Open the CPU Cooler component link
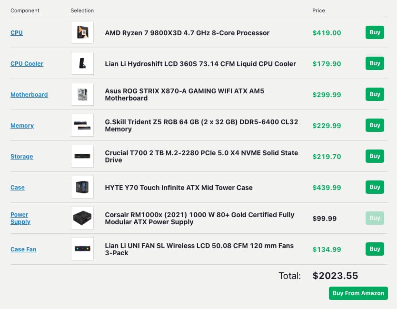The height and width of the screenshot is (309, 397). pyautogui.click(x=27, y=63)
